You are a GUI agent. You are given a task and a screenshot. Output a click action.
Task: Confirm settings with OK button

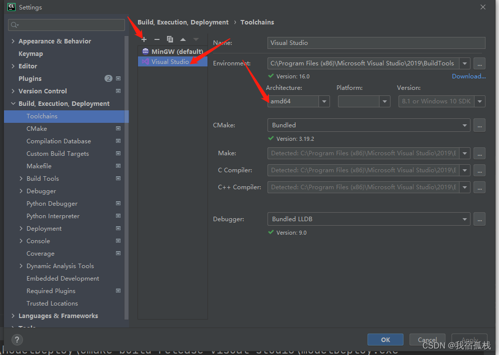tap(385, 340)
